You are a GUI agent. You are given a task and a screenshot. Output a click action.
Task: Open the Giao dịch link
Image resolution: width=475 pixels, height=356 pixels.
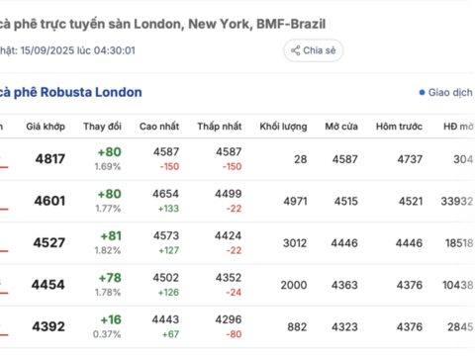coord(450,93)
